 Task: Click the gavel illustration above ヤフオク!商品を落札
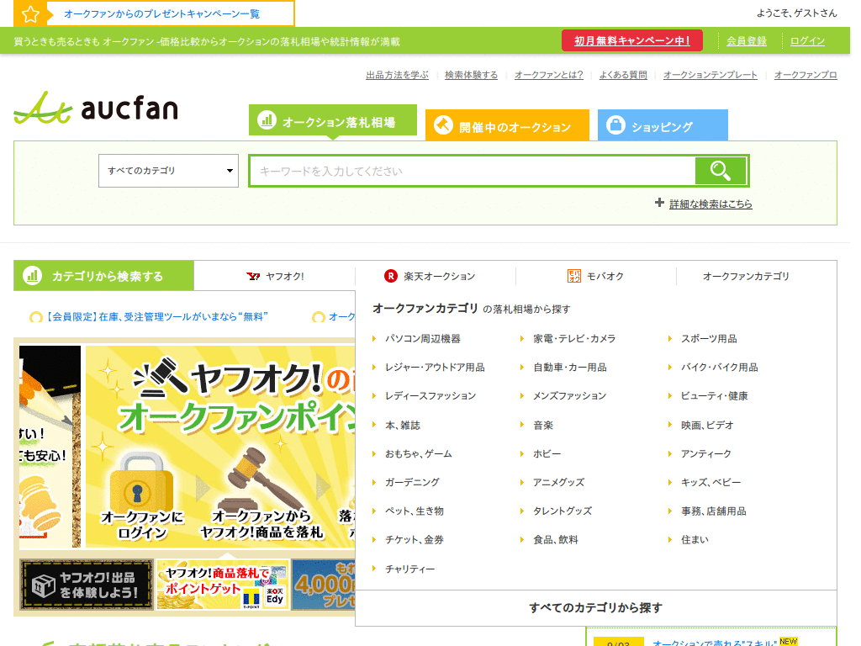coord(261,478)
